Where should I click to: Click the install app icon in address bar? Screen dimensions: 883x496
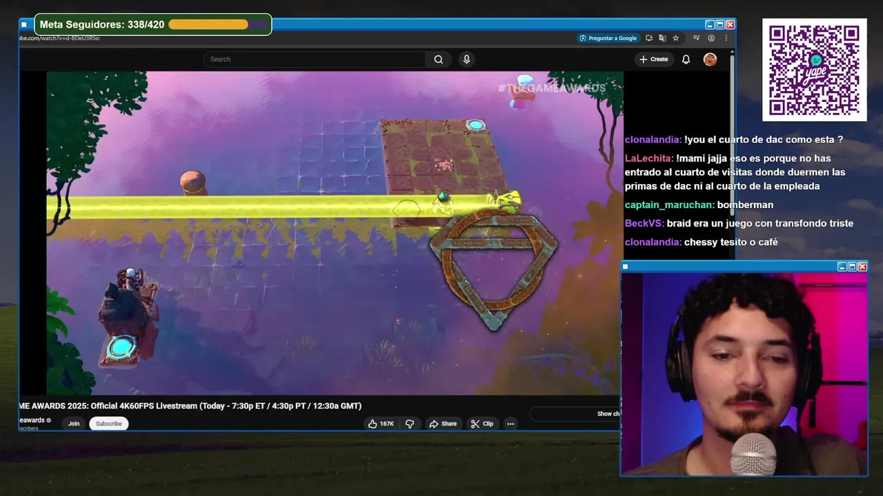[x=649, y=38]
